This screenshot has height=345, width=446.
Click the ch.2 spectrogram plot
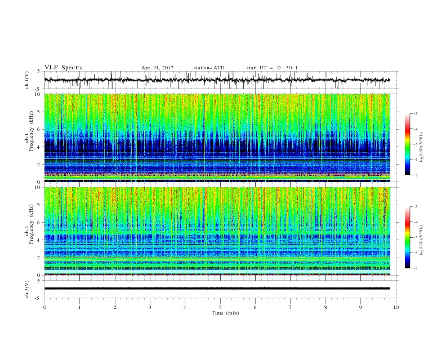pyautogui.click(x=217, y=231)
